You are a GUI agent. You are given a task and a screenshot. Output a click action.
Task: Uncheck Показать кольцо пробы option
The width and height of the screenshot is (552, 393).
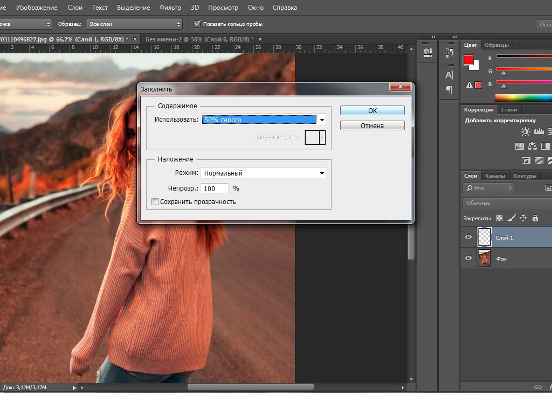(197, 24)
